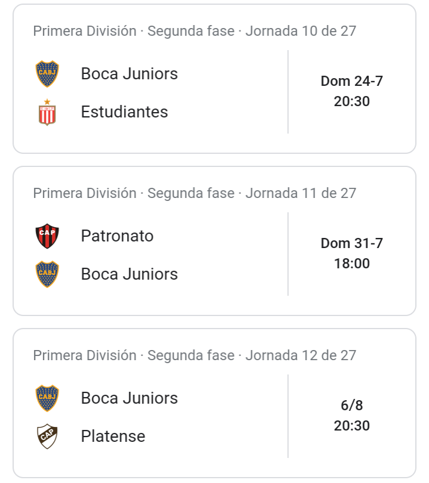Image resolution: width=429 pixels, height=483 pixels.
Task: Select Boca Juniors name below Patronato
Action: pos(129,274)
